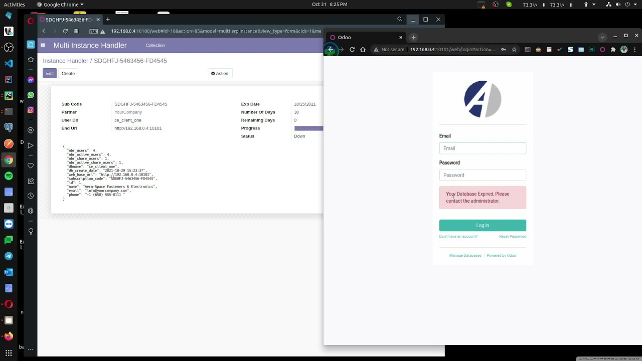Image resolution: width=642 pixels, height=361 pixels.
Task: Open a new tab in Chrome
Action: click(x=414, y=37)
